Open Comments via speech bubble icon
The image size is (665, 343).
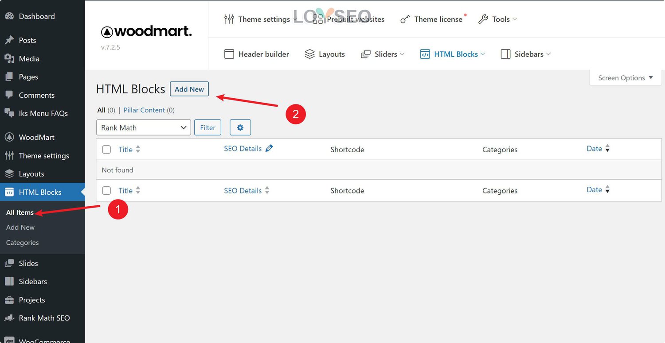[x=9, y=95]
